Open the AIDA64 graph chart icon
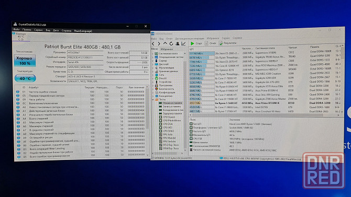Image resolution: width=351 pixels, height=197 pixels. click(x=183, y=43)
